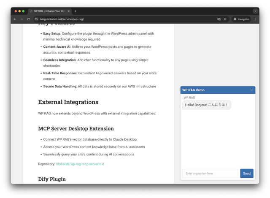Expand the tab search dropdown arrow
The width and height of the screenshot is (270, 198).
click(255, 11)
